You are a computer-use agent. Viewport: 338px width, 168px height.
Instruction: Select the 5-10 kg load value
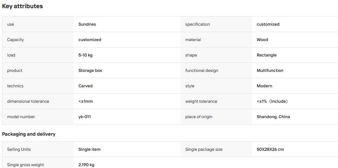pos(85,55)
